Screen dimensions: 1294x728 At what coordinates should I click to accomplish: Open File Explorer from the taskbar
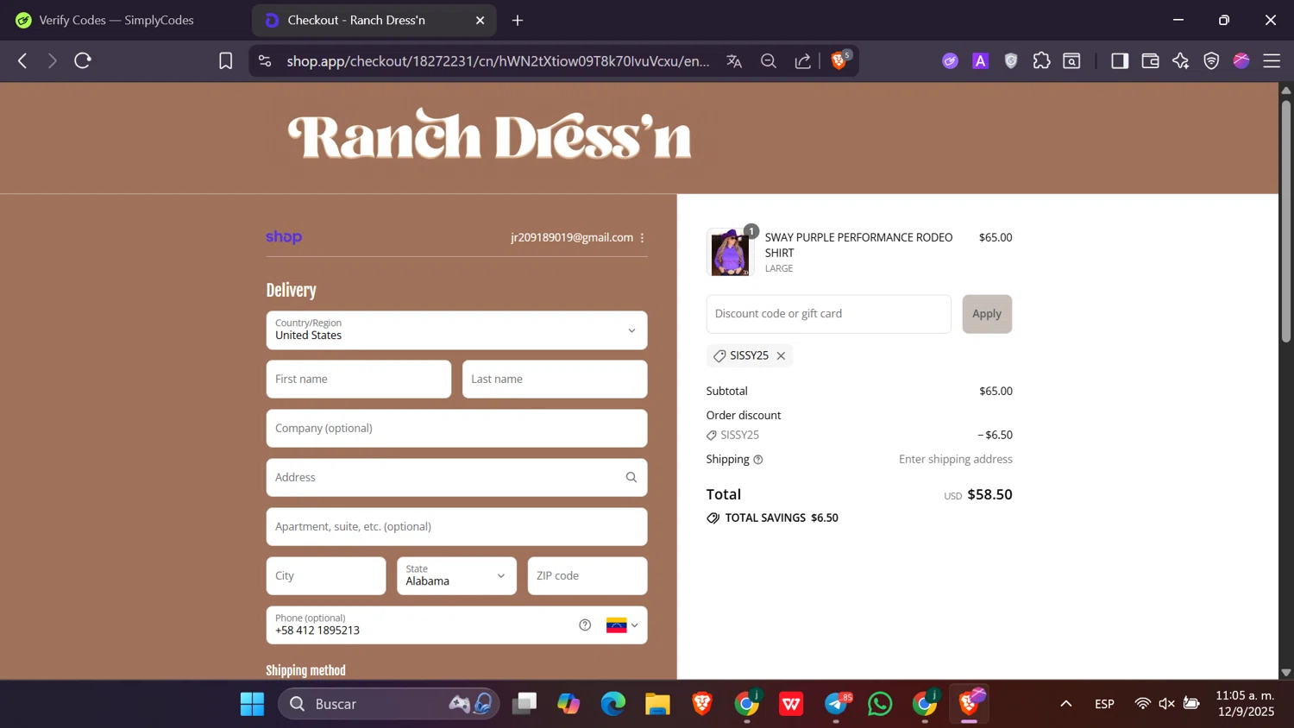657,705
